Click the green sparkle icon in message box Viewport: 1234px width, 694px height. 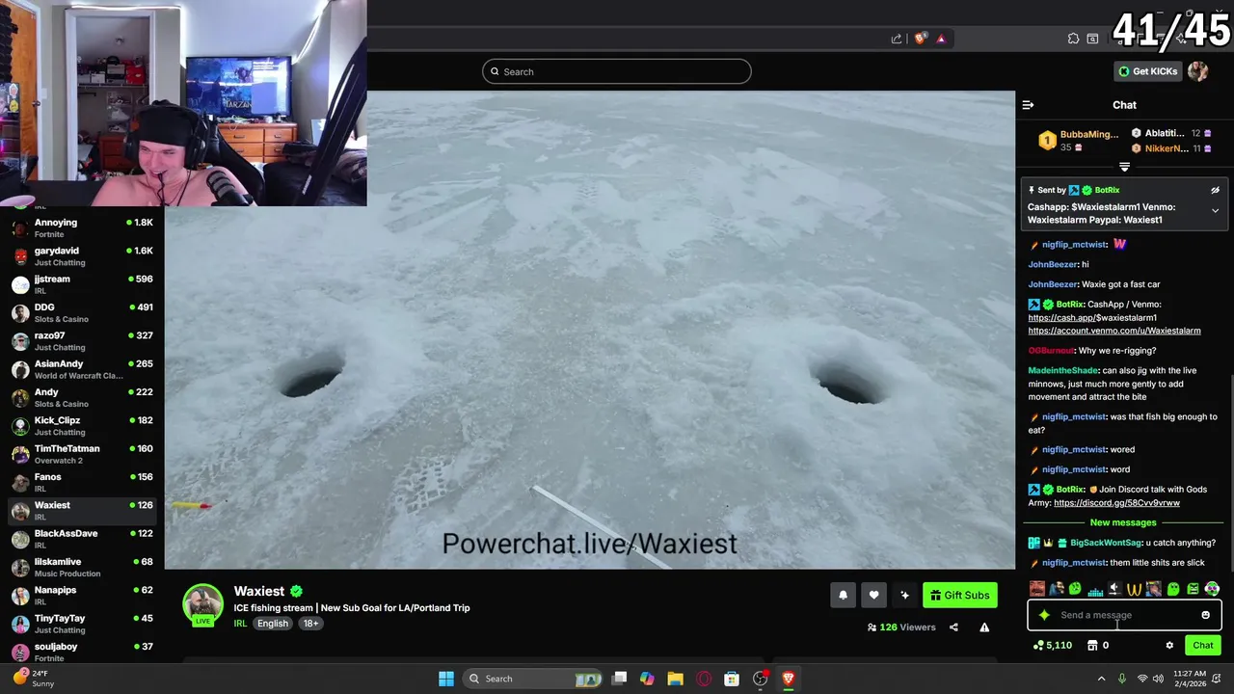pyautogui.click(x=1044, y=615)
